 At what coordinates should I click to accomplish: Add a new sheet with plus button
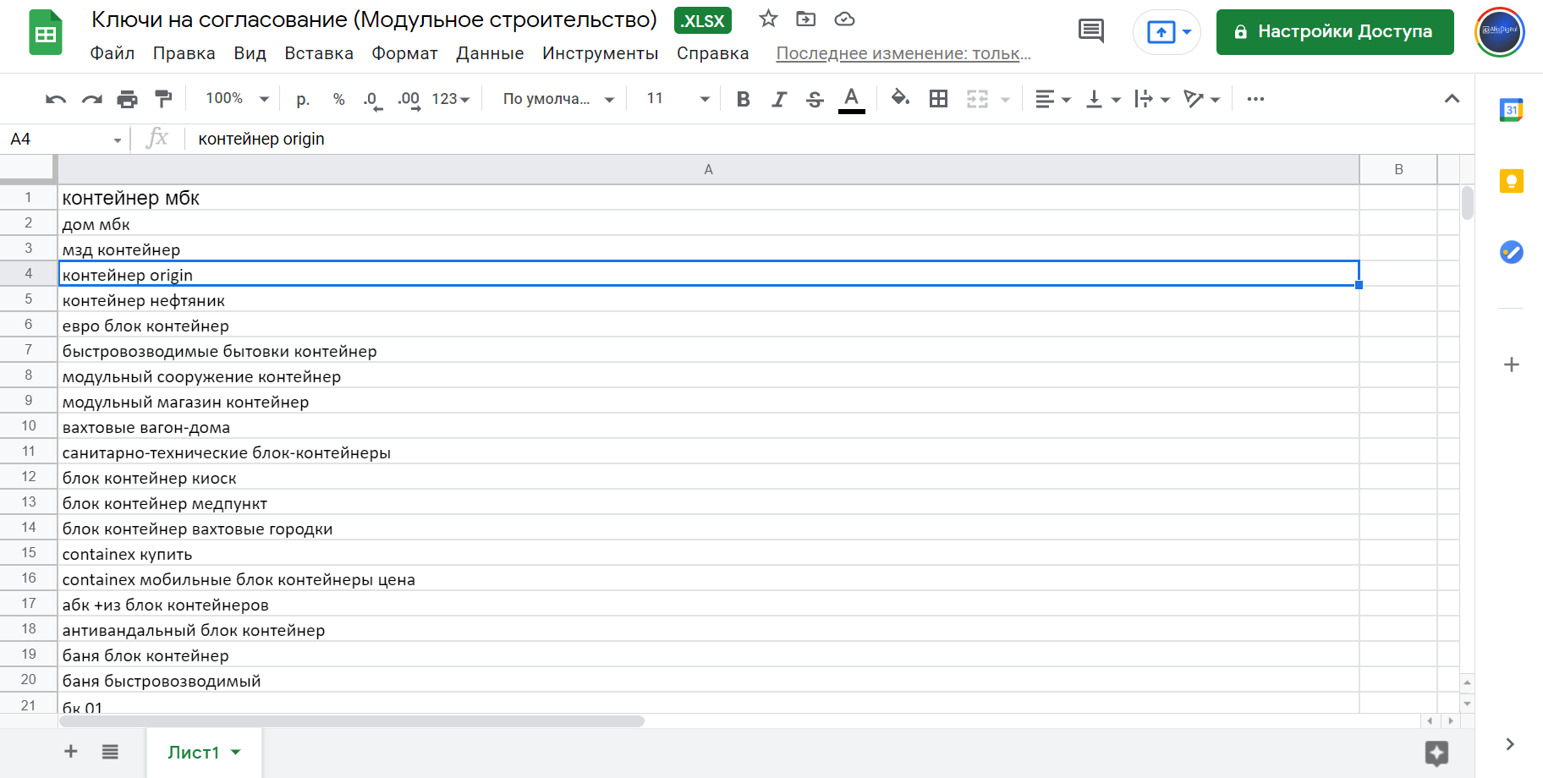coord(71,751)
